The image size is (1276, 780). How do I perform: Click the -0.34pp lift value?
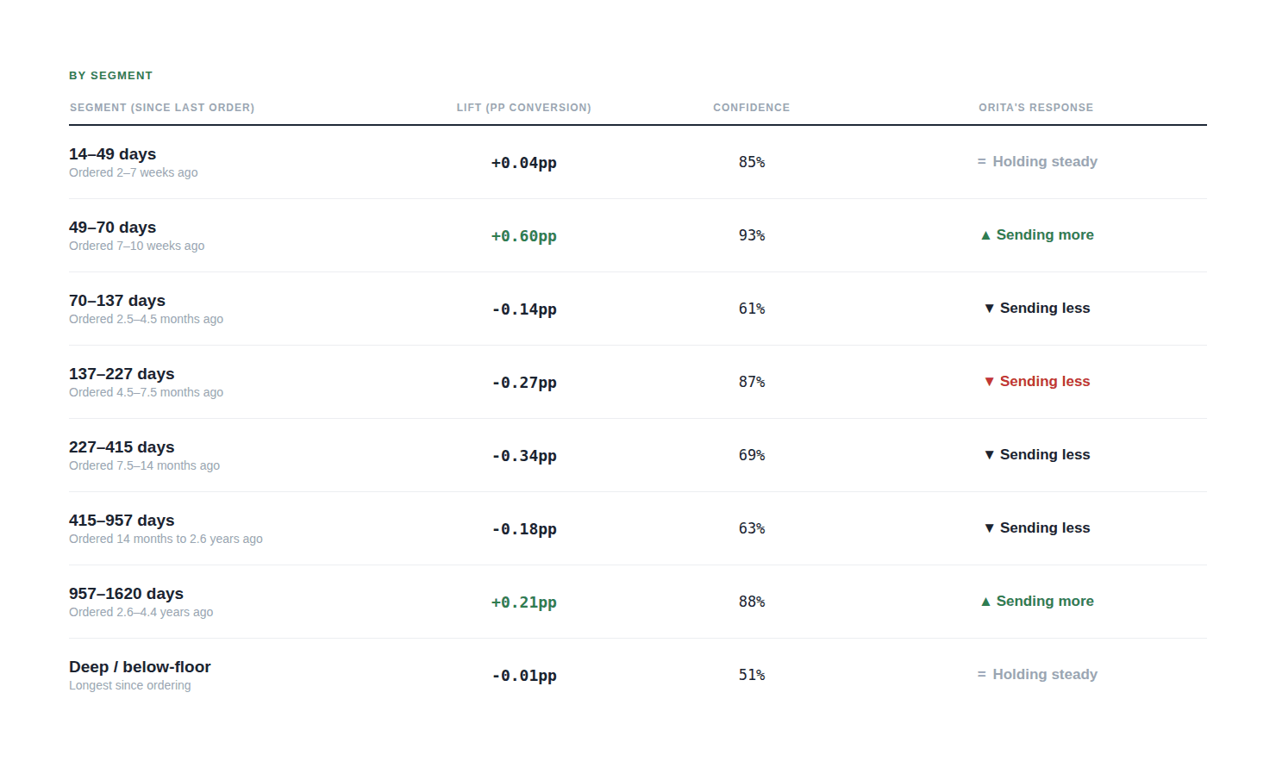[524, 456]
